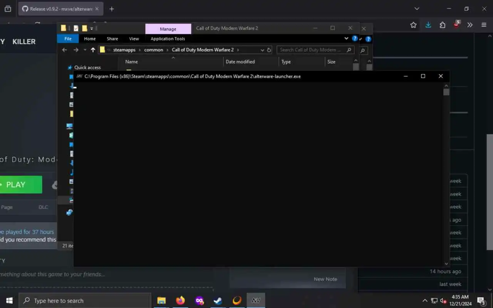Screen dimensions: 493x308
Task: Open Explorer Help question mark icon
Action: [x=355, y=38]
